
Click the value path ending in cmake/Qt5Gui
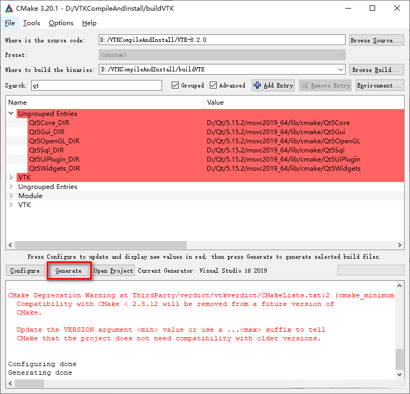coord(276,132)
